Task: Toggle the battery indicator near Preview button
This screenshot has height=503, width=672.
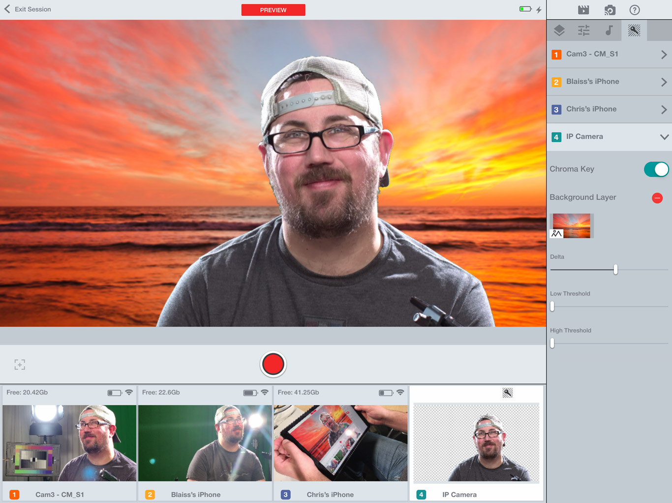Action: 524,9
